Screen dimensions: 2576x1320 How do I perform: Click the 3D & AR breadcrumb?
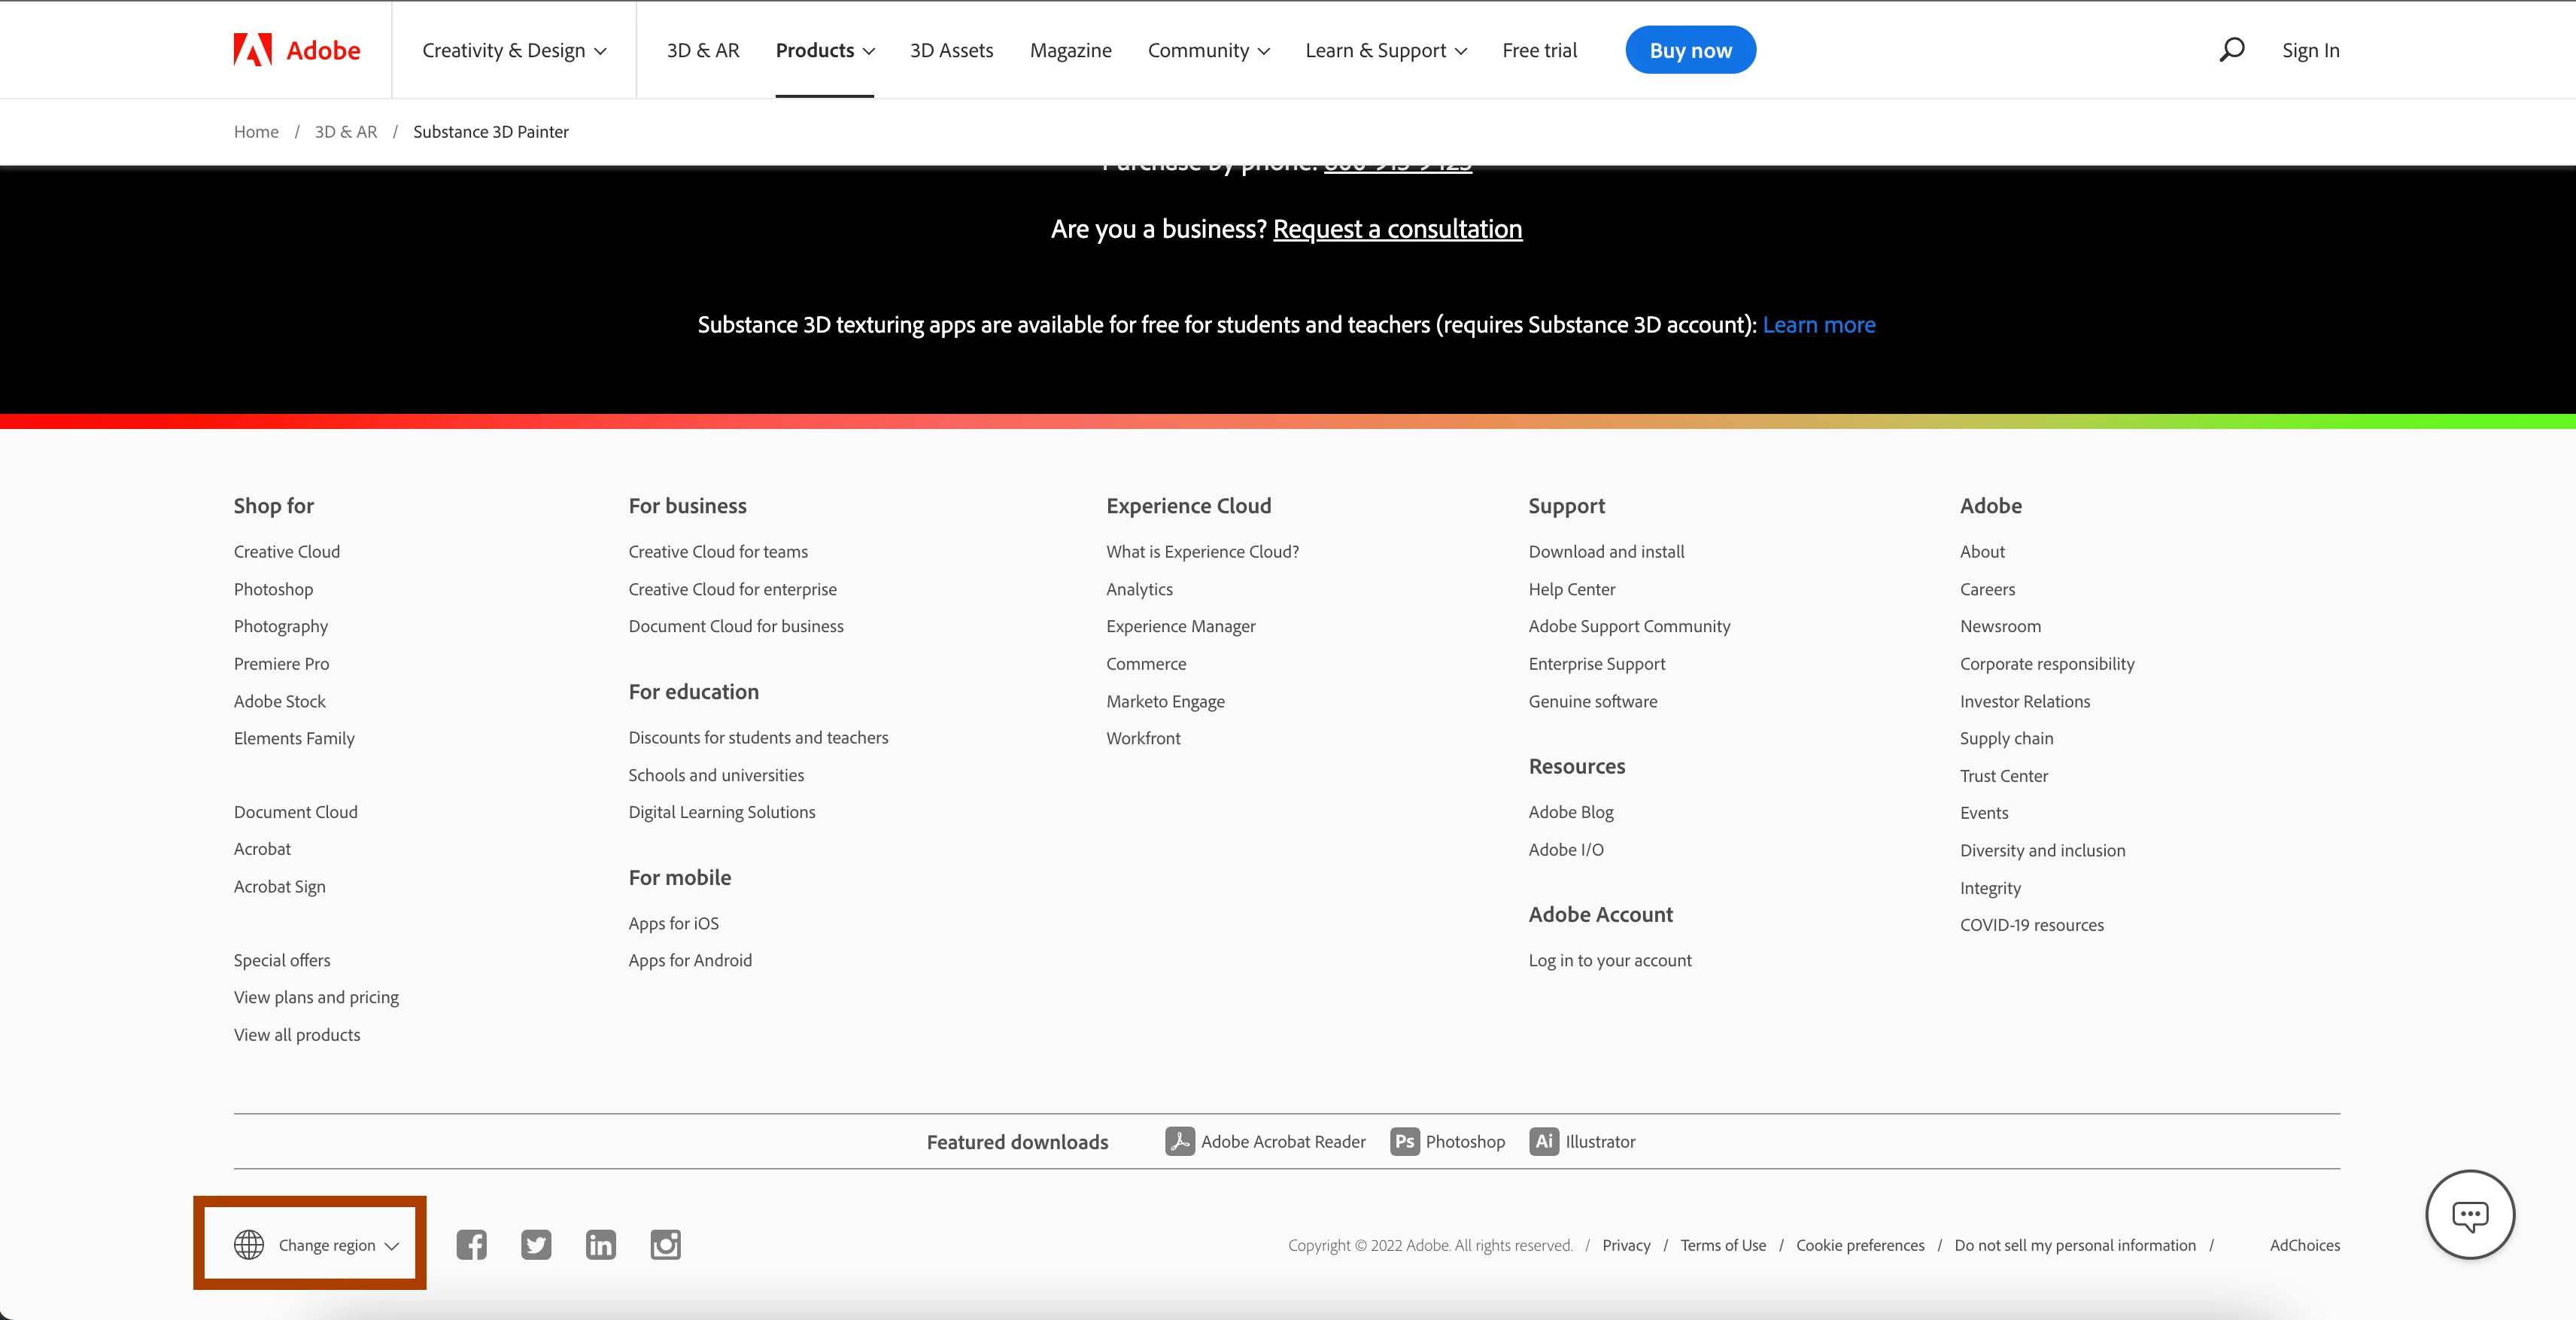(346, 132)
